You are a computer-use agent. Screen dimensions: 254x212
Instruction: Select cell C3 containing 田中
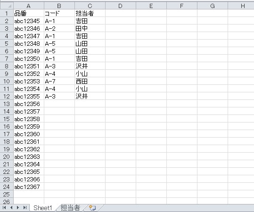pyautogui.click(x=90, y=28)
